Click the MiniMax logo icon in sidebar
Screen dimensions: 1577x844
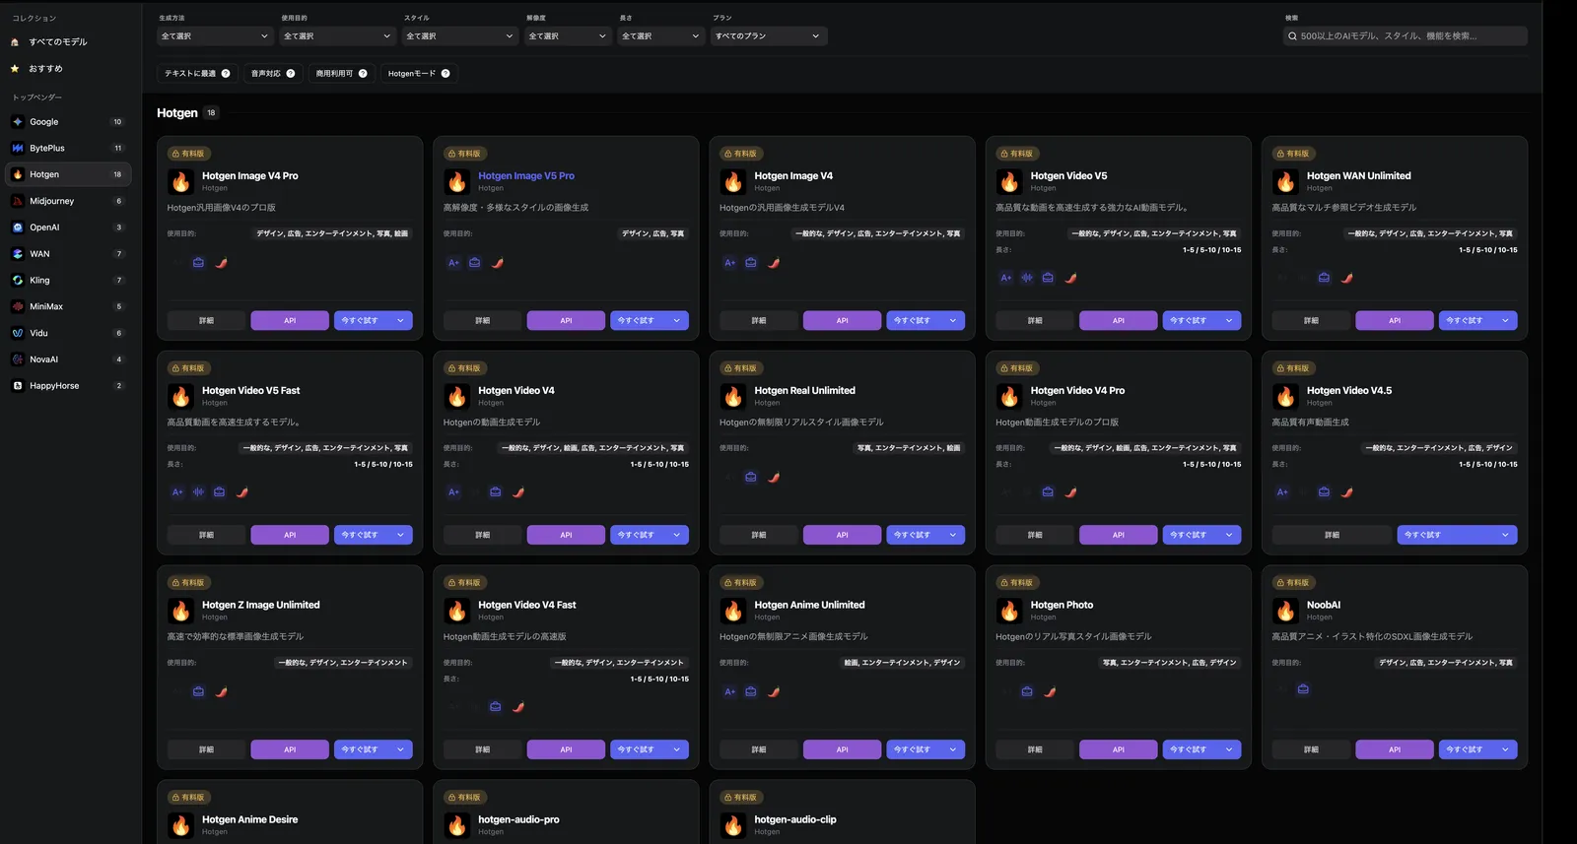(18, 306)
